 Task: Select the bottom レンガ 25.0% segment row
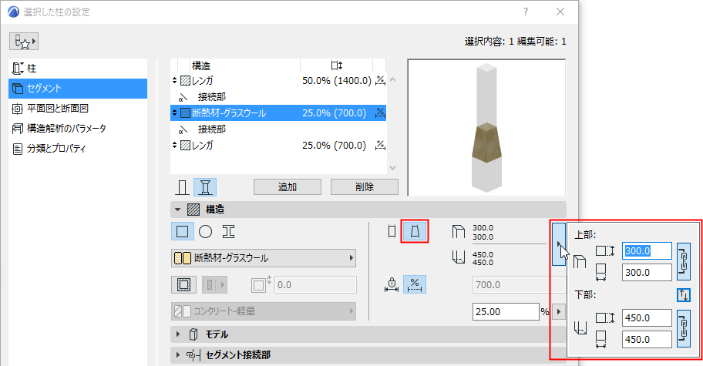pyautogui.click(x=278, y=145)
